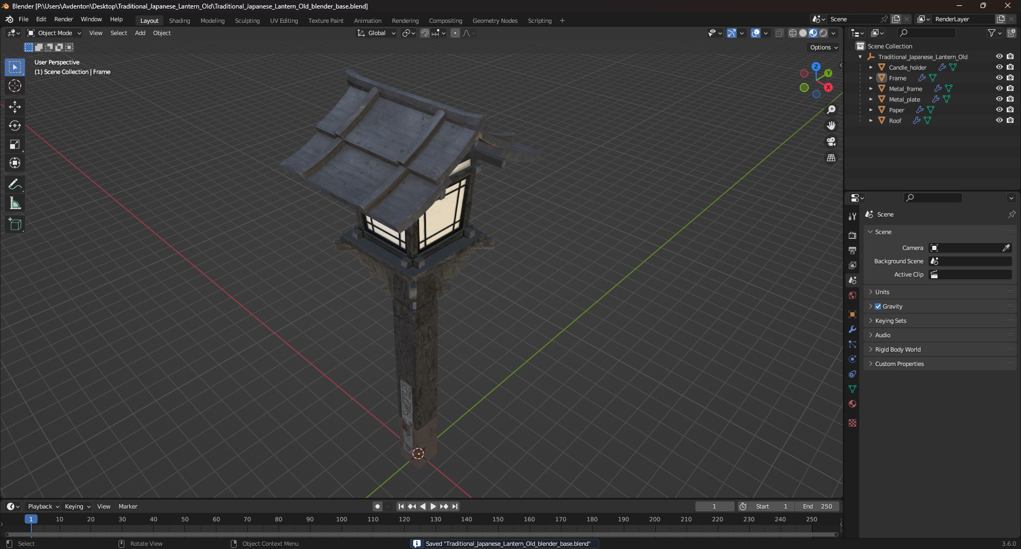Select the Measure tool
Screen dimensions: 1021x549
coord(15,203)
